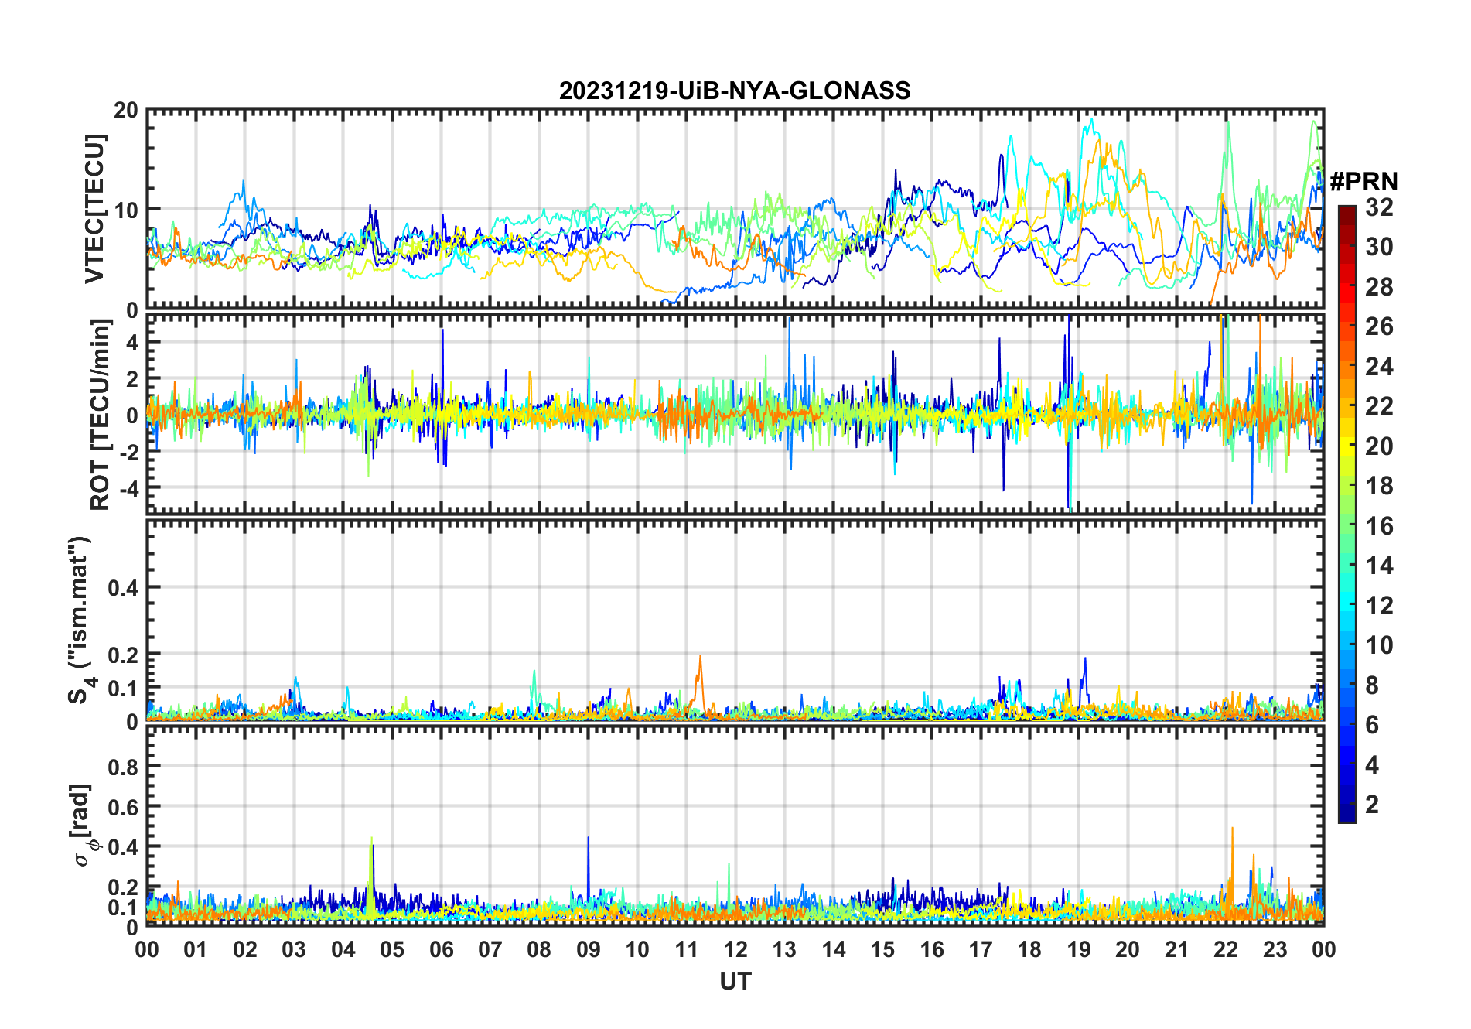The width and height of the screenshot is (1471, 1029).
Task: Click the sigma phi [rad] y-axis label
Action: click(x=82, y=826)
